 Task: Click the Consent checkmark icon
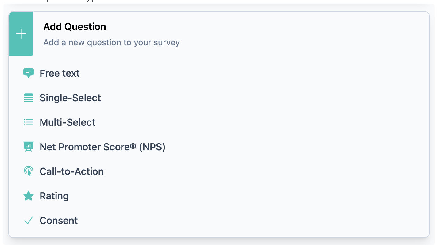click(28, 220)
